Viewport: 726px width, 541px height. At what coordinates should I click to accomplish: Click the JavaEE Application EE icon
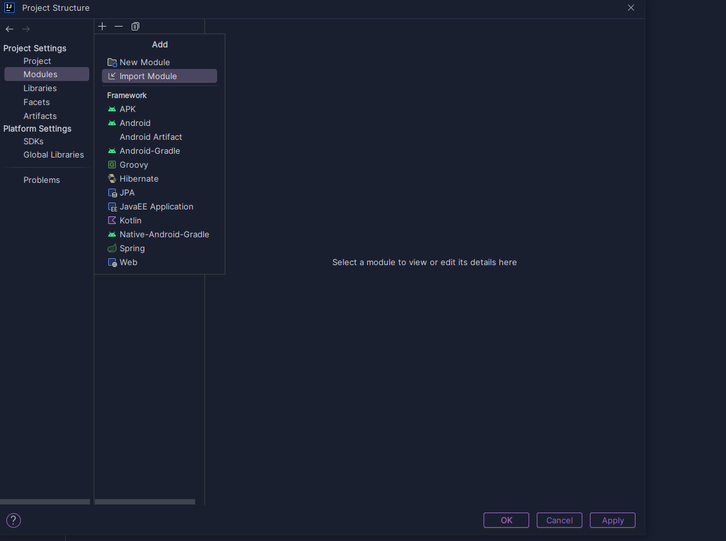click(x=112, y=207)
